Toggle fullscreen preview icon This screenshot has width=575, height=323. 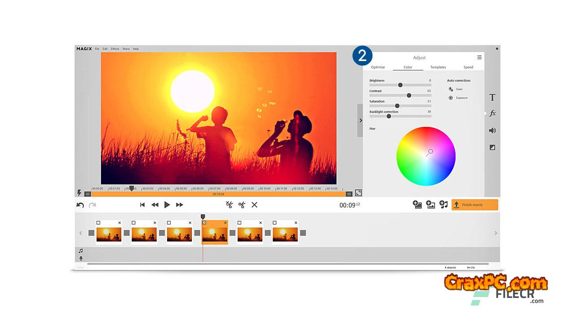click(x=358, y=193)
